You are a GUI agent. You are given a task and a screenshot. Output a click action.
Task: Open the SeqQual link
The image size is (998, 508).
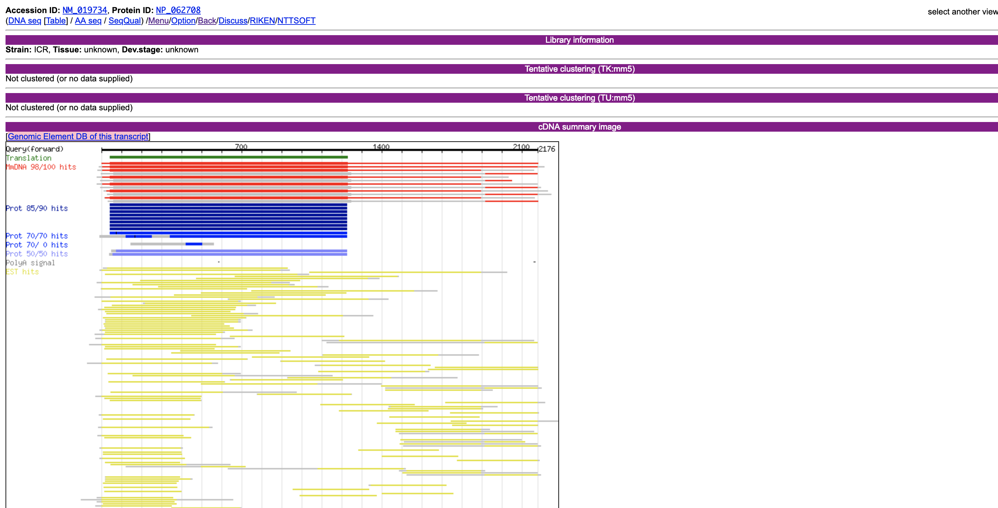point(124,20)
